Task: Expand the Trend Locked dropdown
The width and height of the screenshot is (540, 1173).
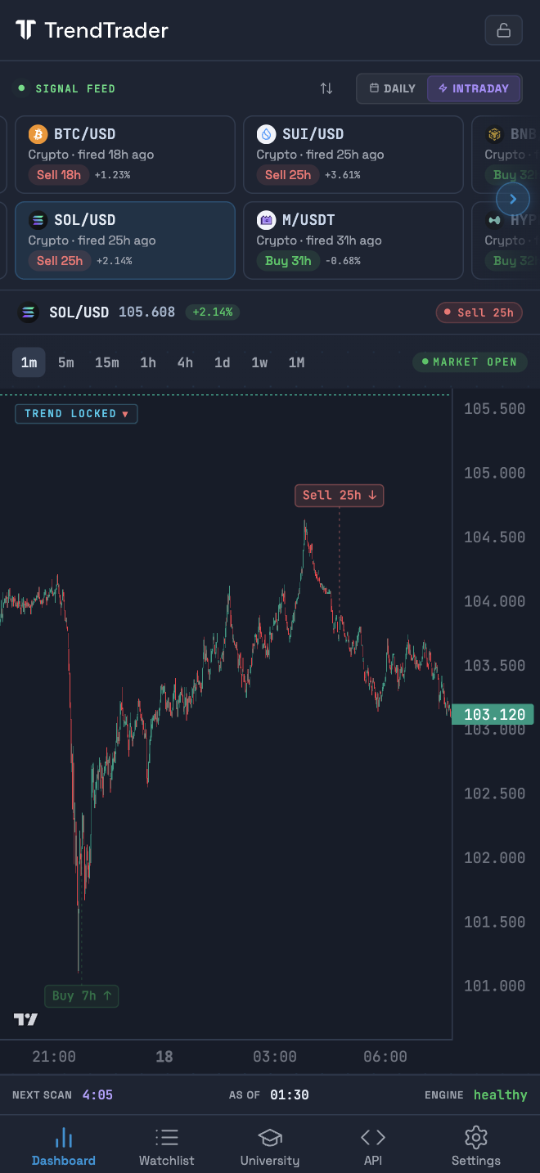Action: [76, 414]
